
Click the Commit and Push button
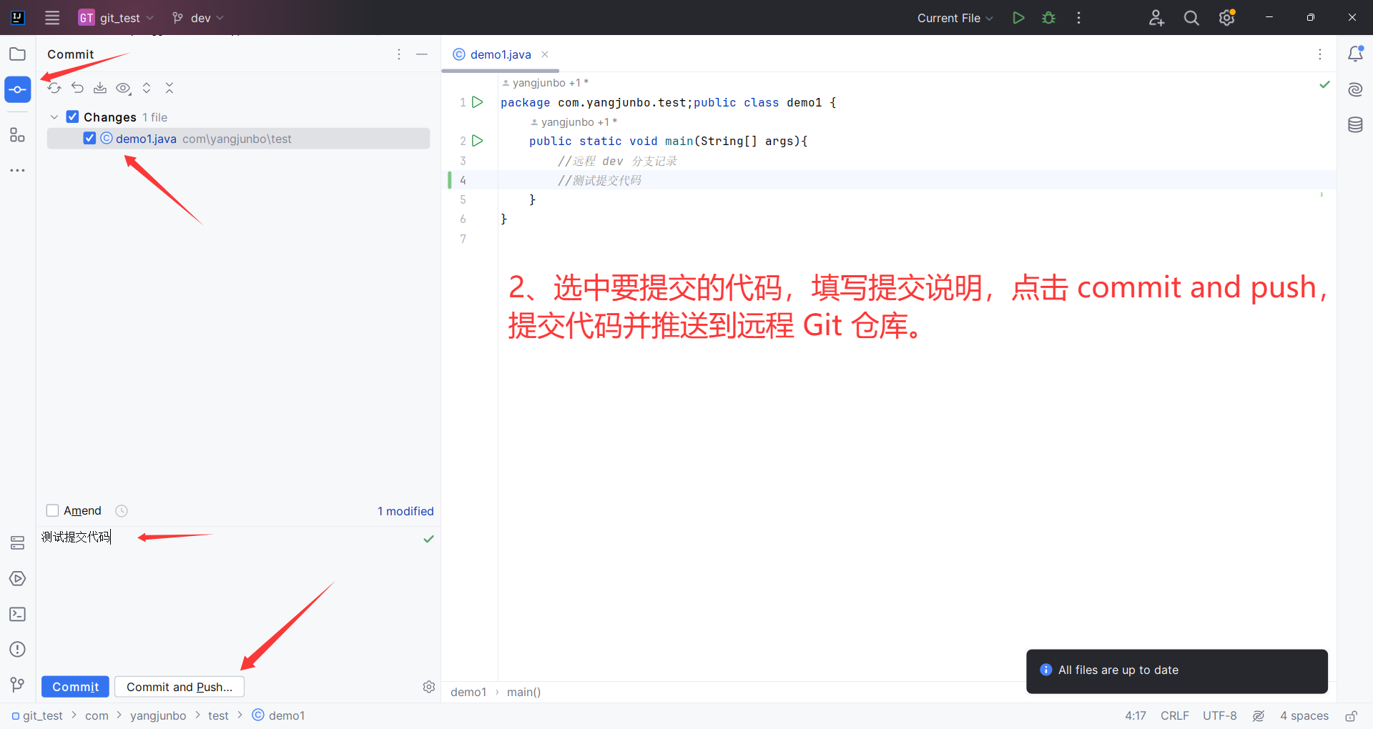coord(179,686)
